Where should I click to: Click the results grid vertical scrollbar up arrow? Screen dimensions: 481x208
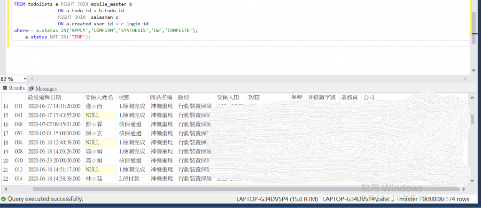[x=473, y=97]
